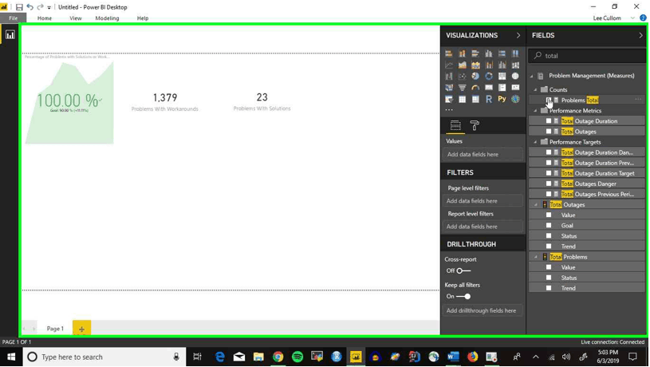Check the Total Outages Danger field

[x=549, y=183]
